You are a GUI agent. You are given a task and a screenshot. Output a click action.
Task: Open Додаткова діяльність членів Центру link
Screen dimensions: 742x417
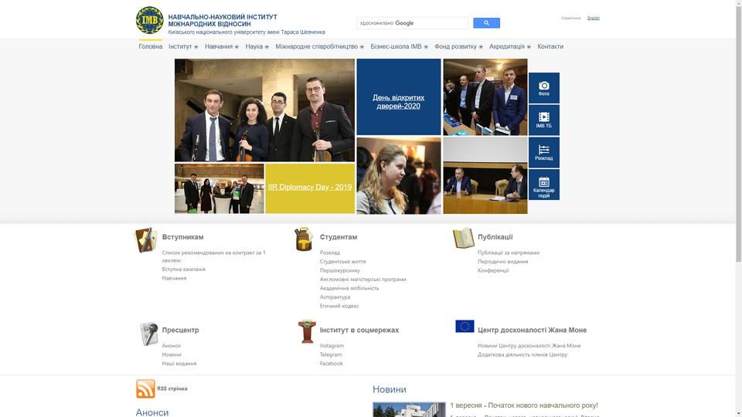click(522, 354)
